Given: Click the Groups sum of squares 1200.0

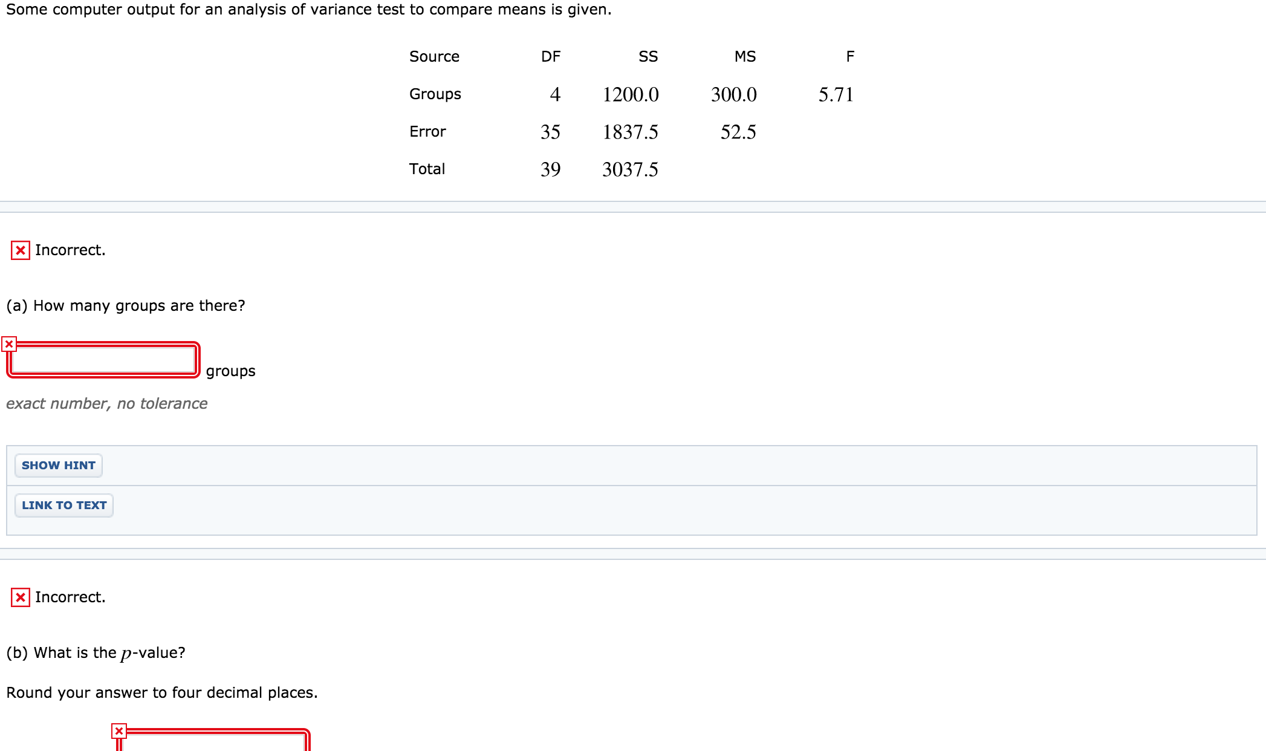Looking at the screenshot, I should [630, 94].
